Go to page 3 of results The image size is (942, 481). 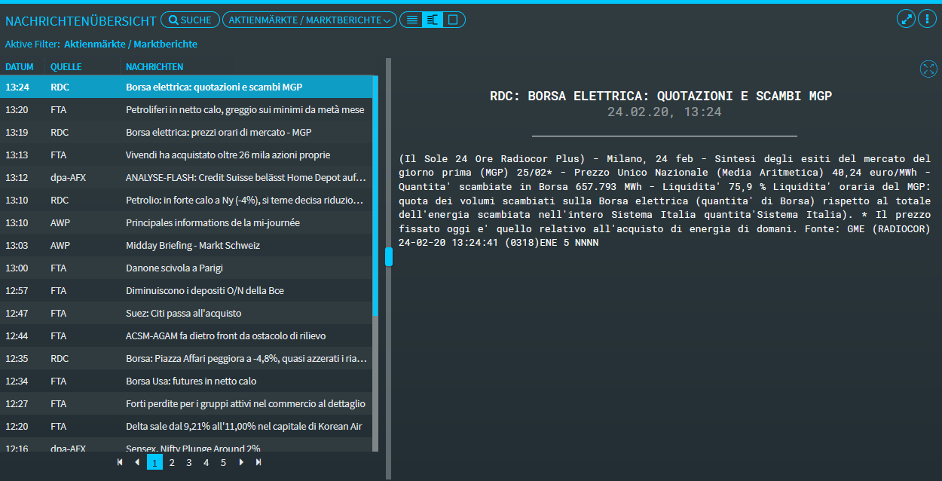point(189,463)
